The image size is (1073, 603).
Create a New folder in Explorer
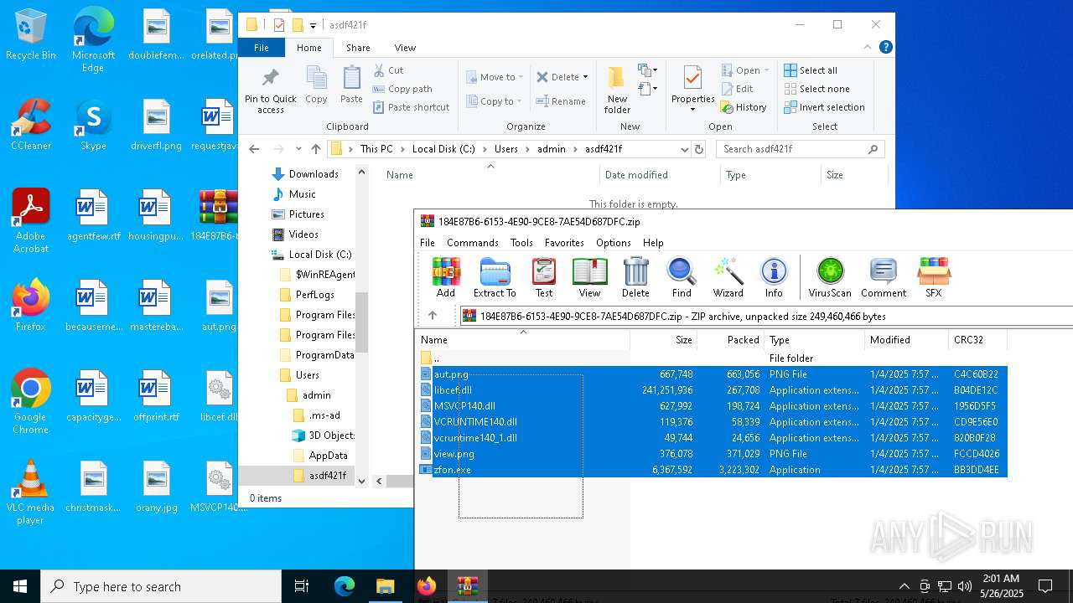coord(617,90)
